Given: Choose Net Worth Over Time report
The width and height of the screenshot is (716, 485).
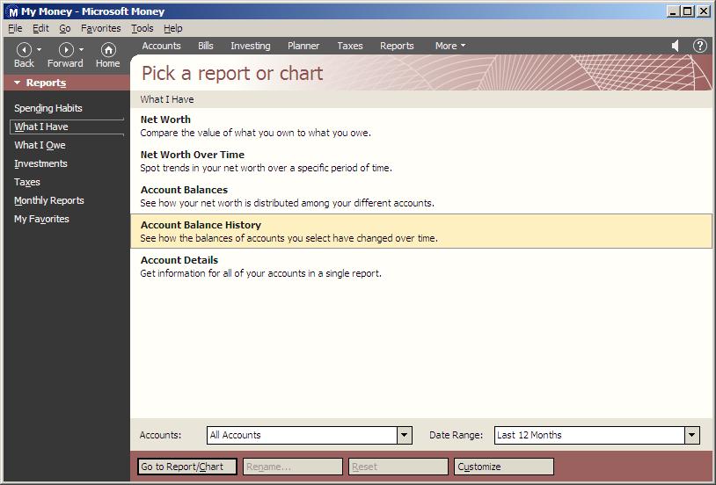Looking at the screenshot, I should pos(420,161).
